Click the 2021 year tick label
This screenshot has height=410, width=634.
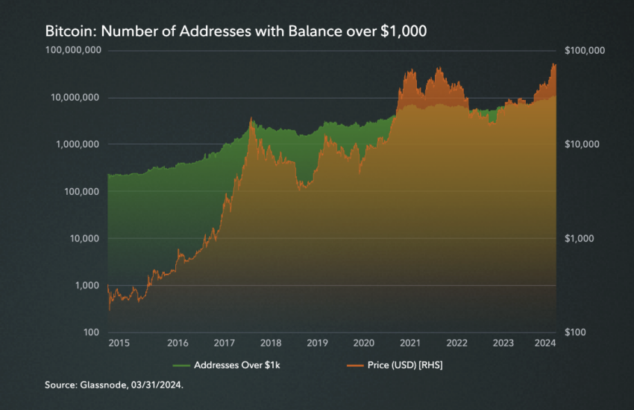pos(409,343)
